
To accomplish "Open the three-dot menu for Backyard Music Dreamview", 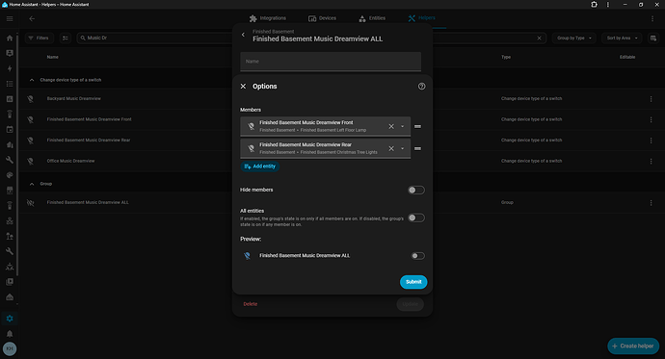I will (x=651, y=98).
